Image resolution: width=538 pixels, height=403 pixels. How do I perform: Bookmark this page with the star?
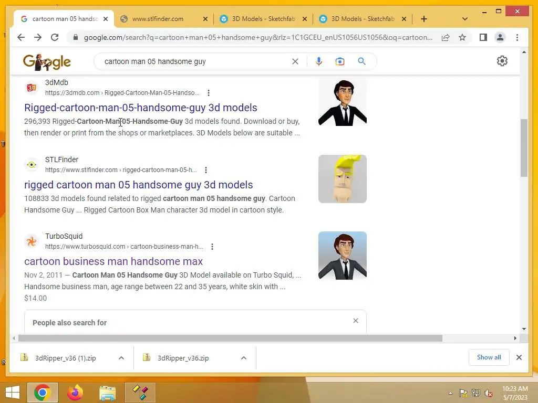462,37
